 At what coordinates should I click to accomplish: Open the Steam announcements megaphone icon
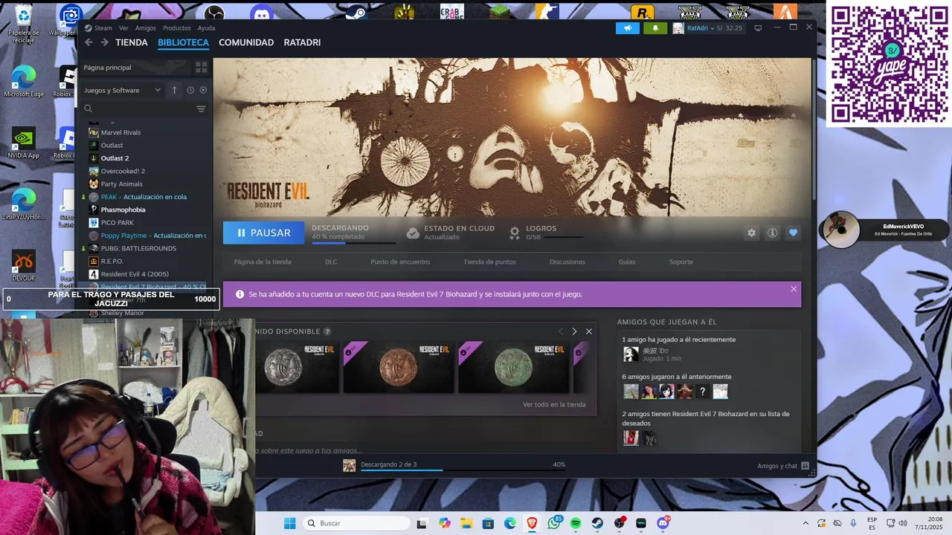tap(627, 28)
